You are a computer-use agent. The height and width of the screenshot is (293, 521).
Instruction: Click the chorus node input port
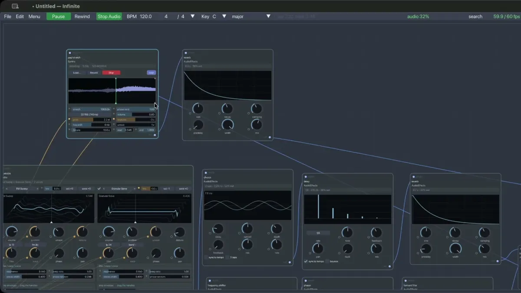206,173
